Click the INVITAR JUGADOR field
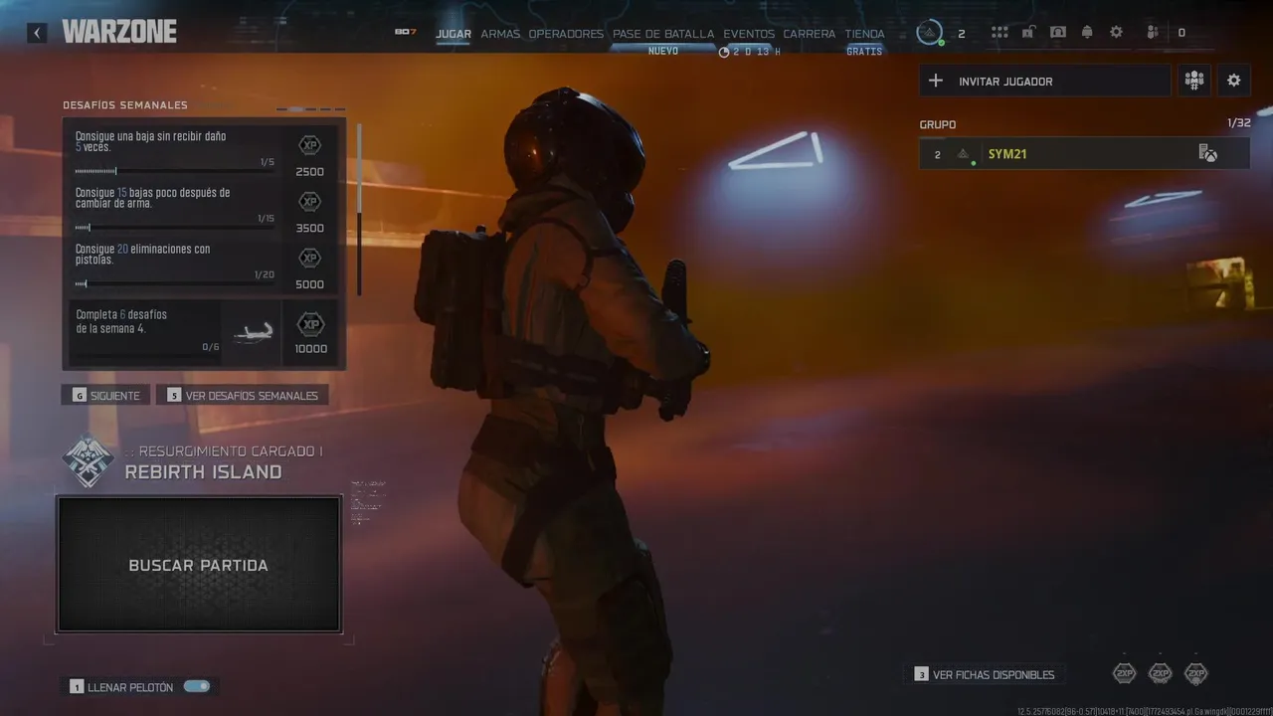The width and height of the screenshot is (1273, 716). [x=1045, y=81]
